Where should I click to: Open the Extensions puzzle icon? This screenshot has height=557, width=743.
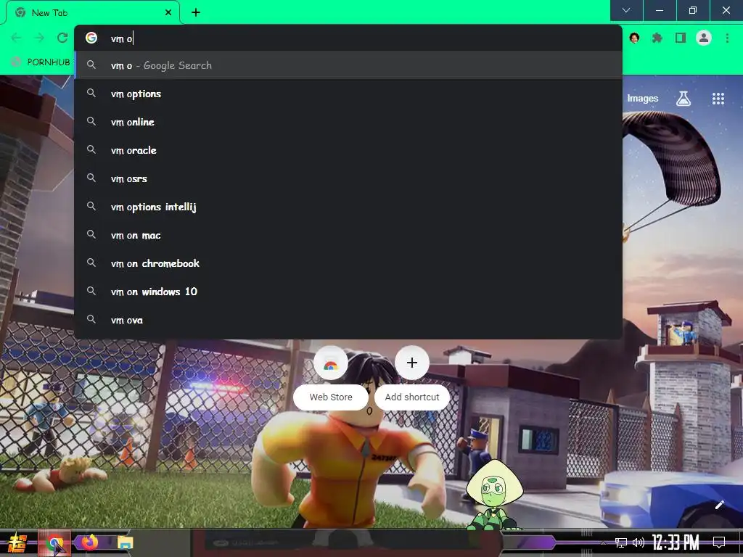click(x=657, y=38)
